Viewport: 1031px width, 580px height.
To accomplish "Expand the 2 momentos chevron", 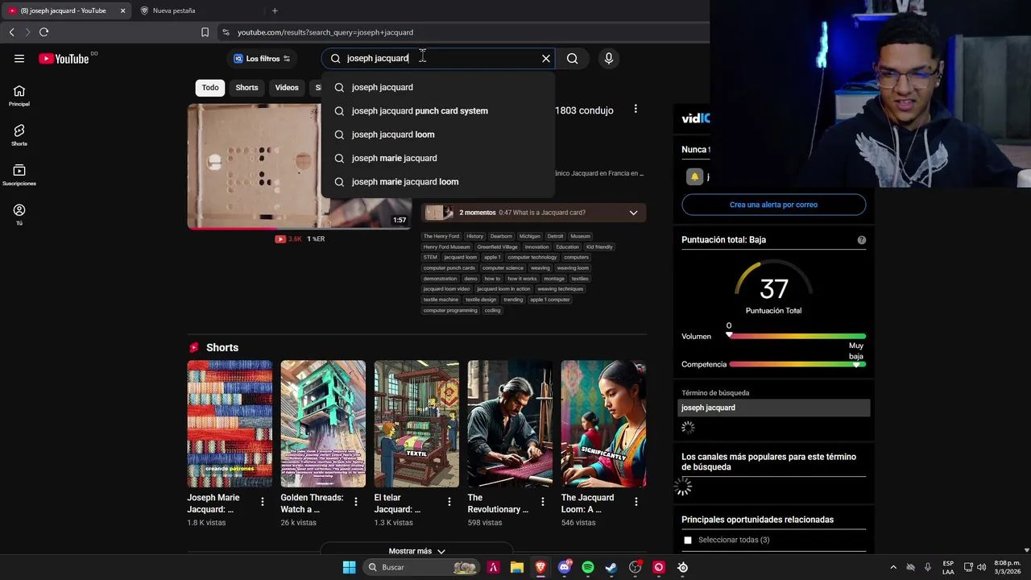I will (x=633, y=213).
